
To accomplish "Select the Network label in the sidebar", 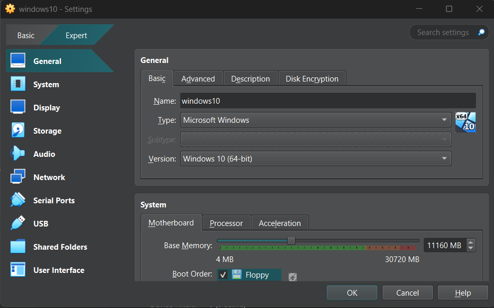I will (49, 177).
